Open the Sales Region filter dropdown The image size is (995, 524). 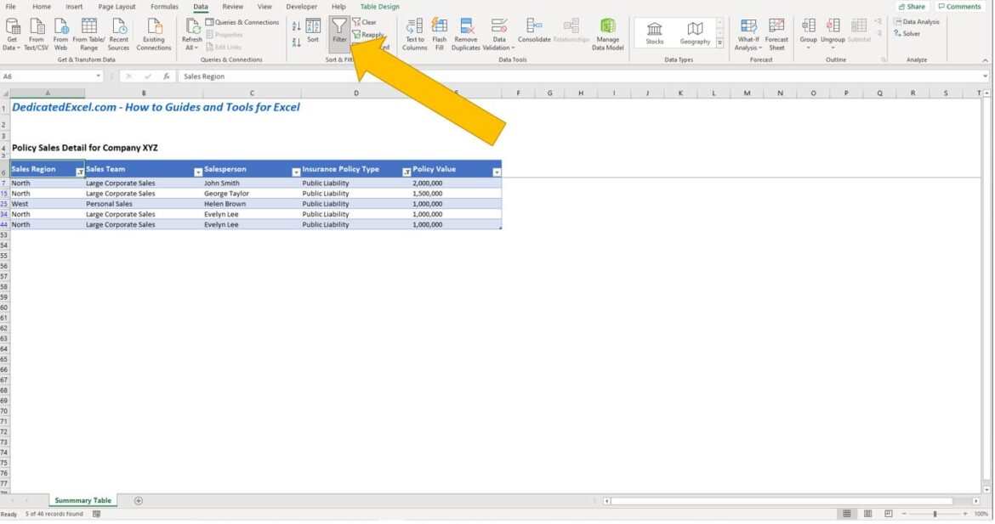[x=80, y=171]
